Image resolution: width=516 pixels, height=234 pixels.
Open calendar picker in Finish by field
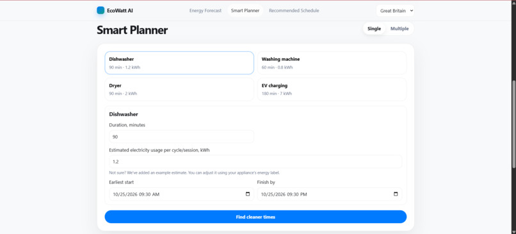point(396,194)
